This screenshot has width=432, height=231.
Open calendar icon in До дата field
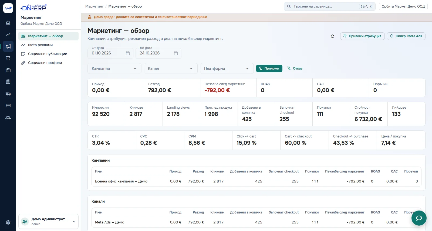pos(176,53)
